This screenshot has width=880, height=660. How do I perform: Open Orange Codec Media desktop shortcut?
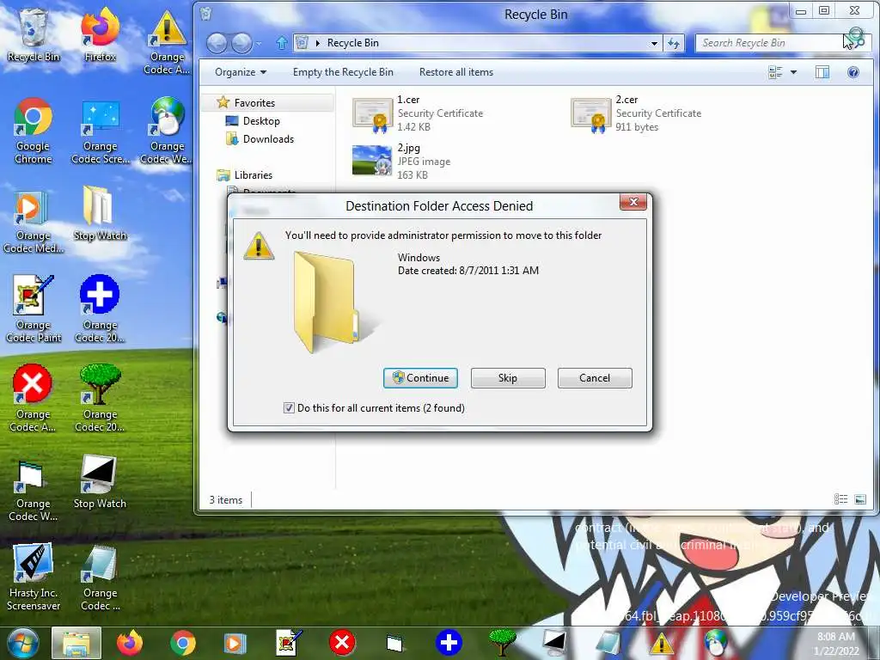click(34, 220)
